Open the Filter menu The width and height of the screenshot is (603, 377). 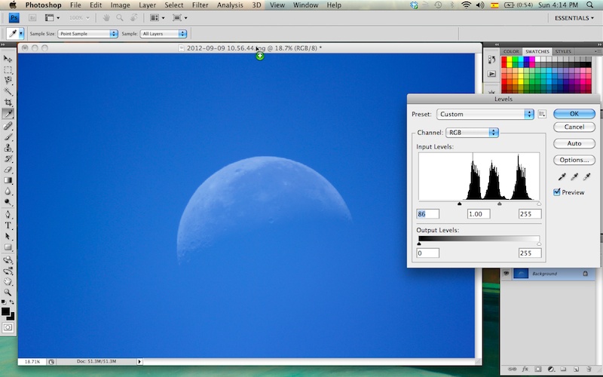point(200,5)
